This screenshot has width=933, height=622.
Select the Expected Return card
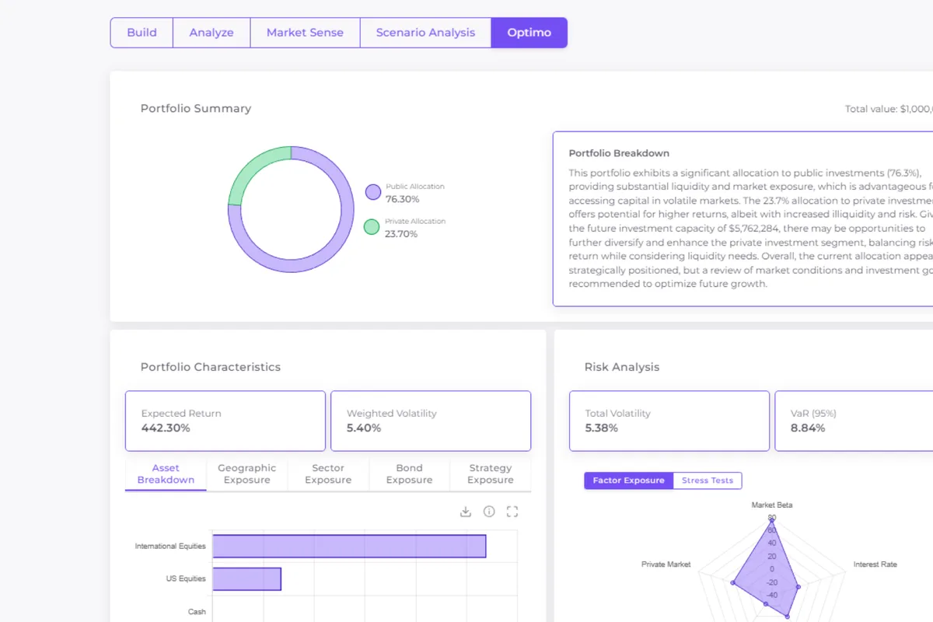point(225,421)
